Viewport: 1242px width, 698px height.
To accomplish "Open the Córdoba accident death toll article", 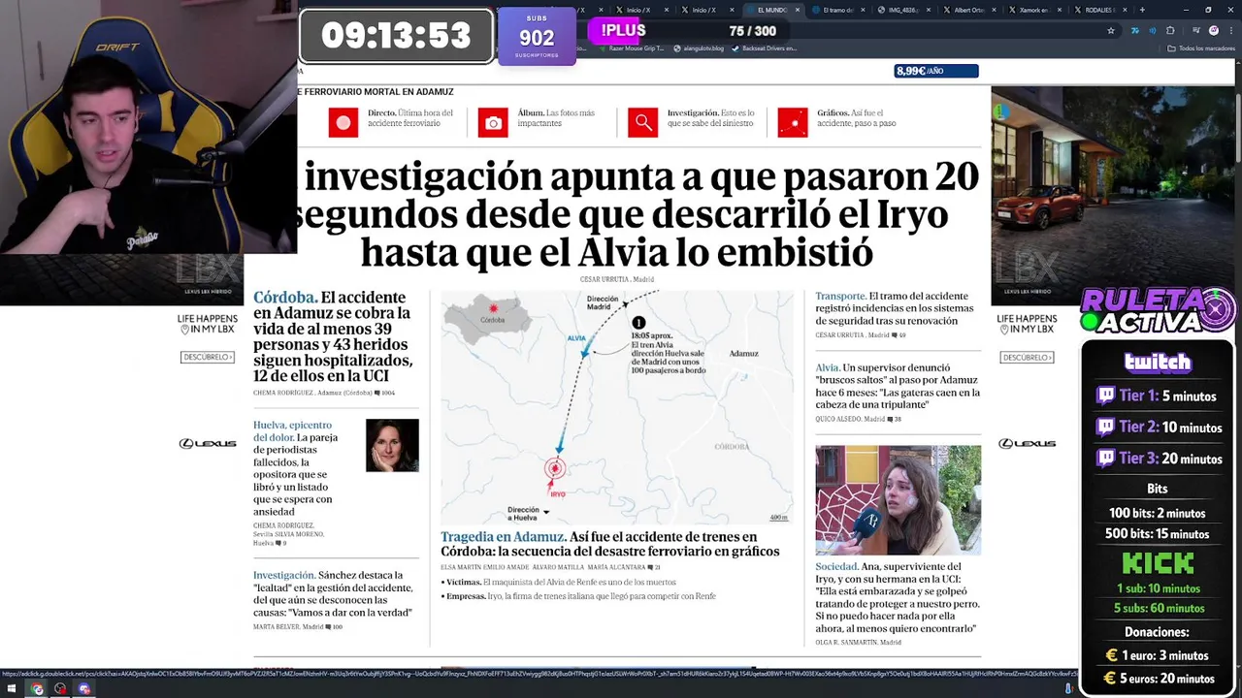I will click(x=333, y=337).
